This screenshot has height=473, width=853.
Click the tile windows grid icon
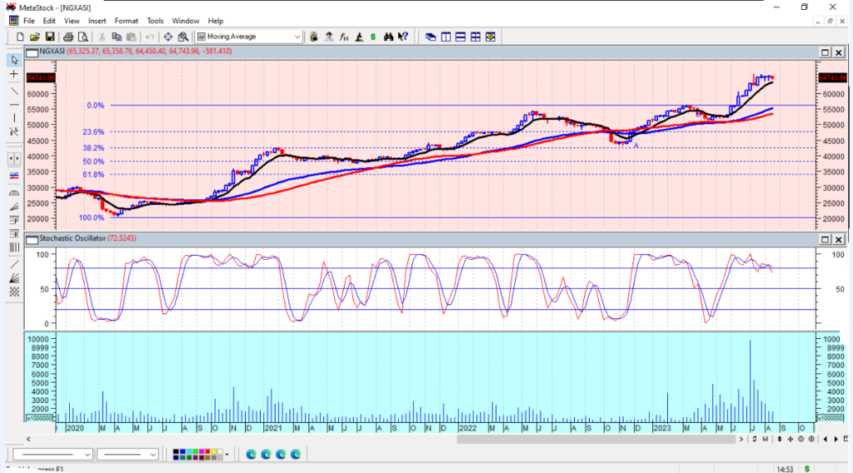pos(476,37)
